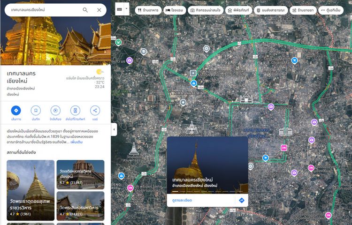Open the วัดพระธาตุดอยสุเทพ photo card
The width and height of the screenshot is (352, 225).
(31, 190)
